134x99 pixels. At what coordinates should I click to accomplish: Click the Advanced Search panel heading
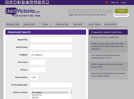46,32
